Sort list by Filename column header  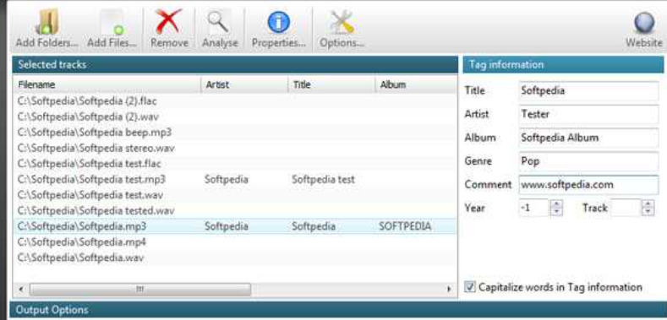107,84
